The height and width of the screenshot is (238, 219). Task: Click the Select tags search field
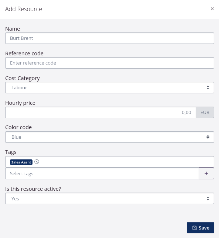coord(102,173)
